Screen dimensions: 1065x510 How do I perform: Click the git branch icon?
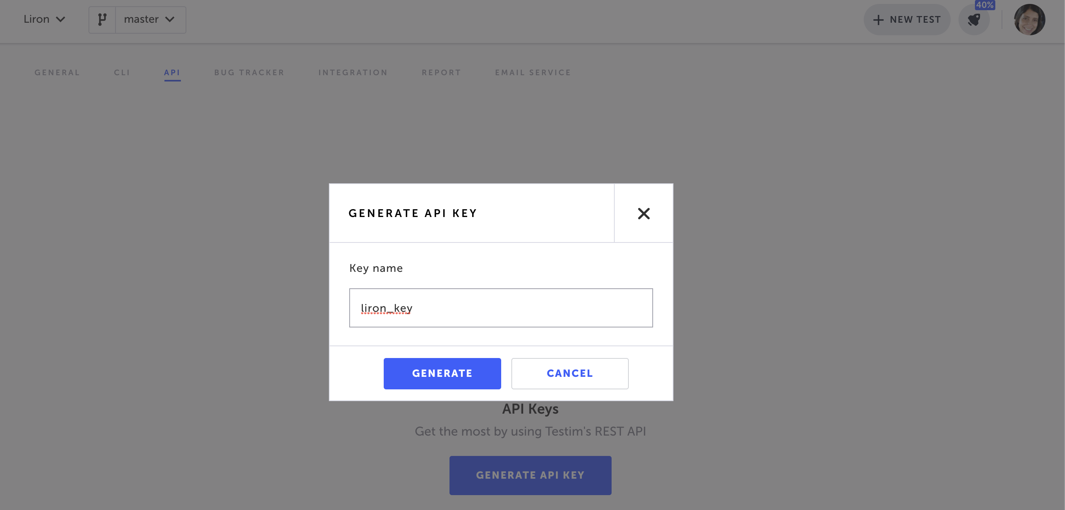pyautogui.click(x=102, y=20)
